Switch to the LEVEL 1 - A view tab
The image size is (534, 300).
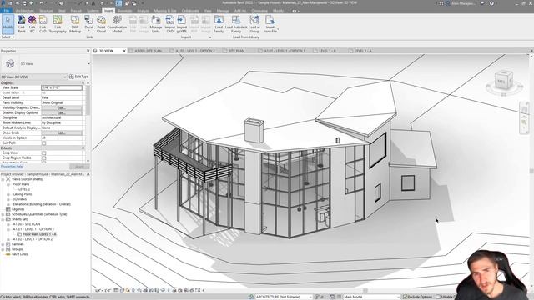click(x=362, y=51)
